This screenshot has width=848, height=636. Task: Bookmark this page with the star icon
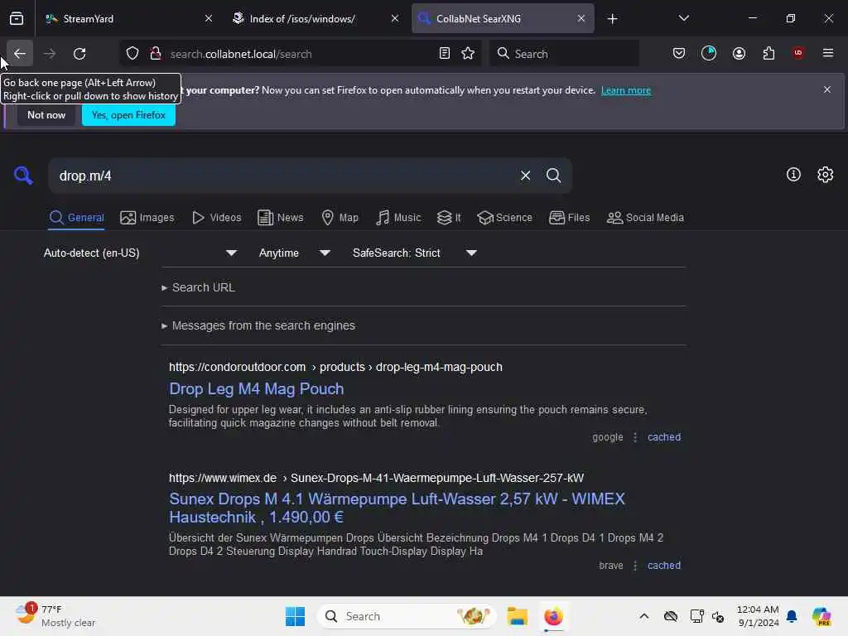coord(468,54)
